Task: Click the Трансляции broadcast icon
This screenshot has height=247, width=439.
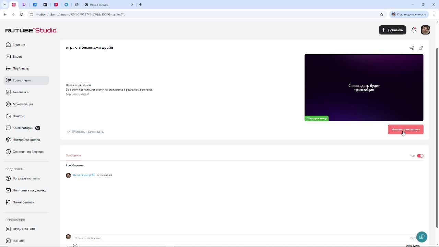Action: (x=8, y=80)
